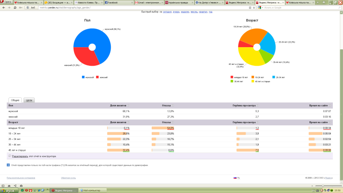Click the icon before Редактировать link
The width and height of the screenshot is (343, 193).
tap(10, 156)
